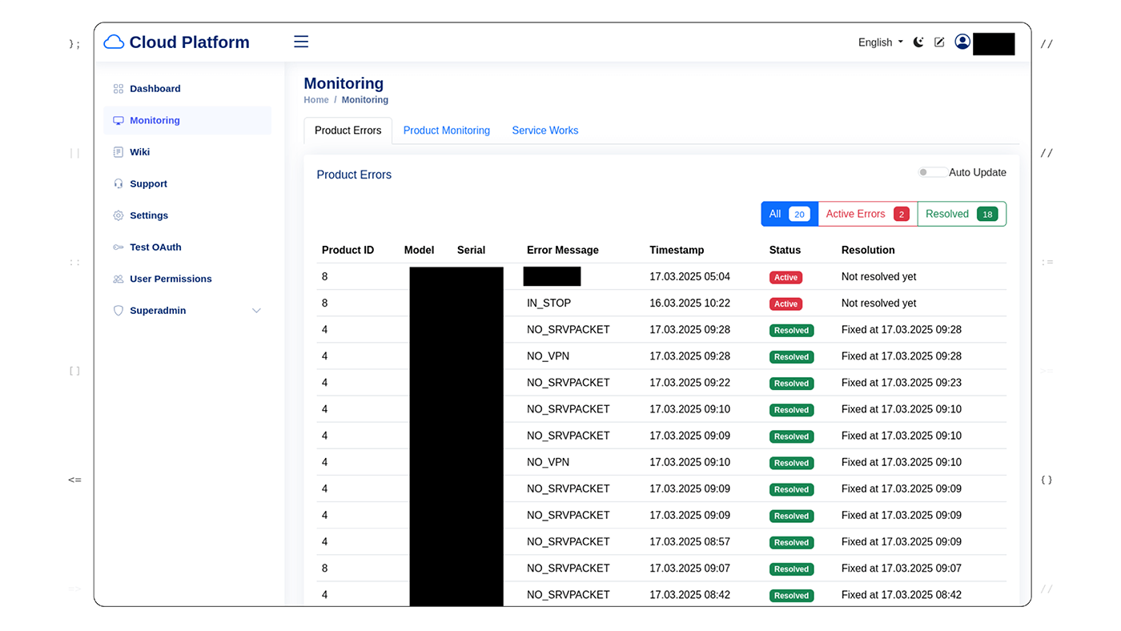This screenshot has width=1121, height=631.
Task: Open the user profile avatar icon
Action: [x=962, y=42]
